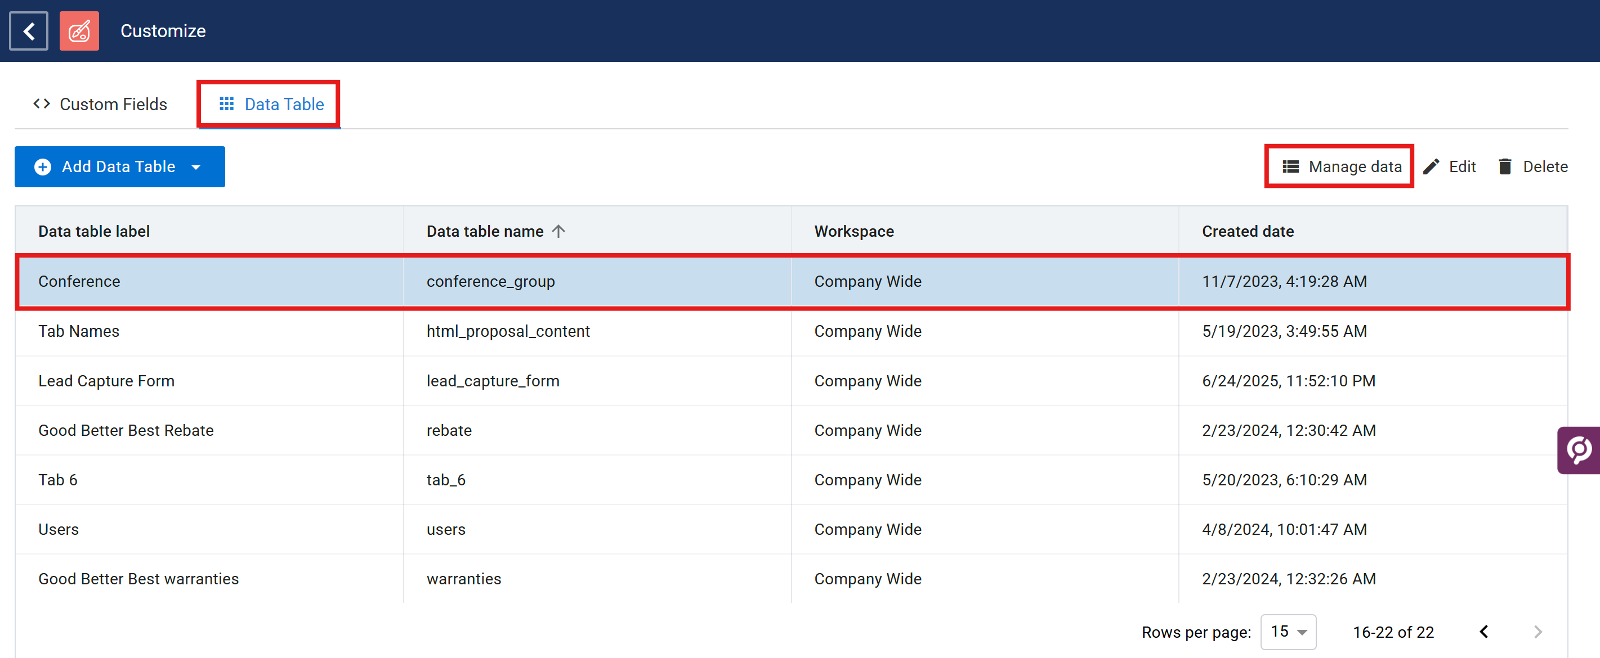The width and height of the screenshot is (1600, 658).
Task: Switch to the Custom Fields tab
Action: click(100, 103)
